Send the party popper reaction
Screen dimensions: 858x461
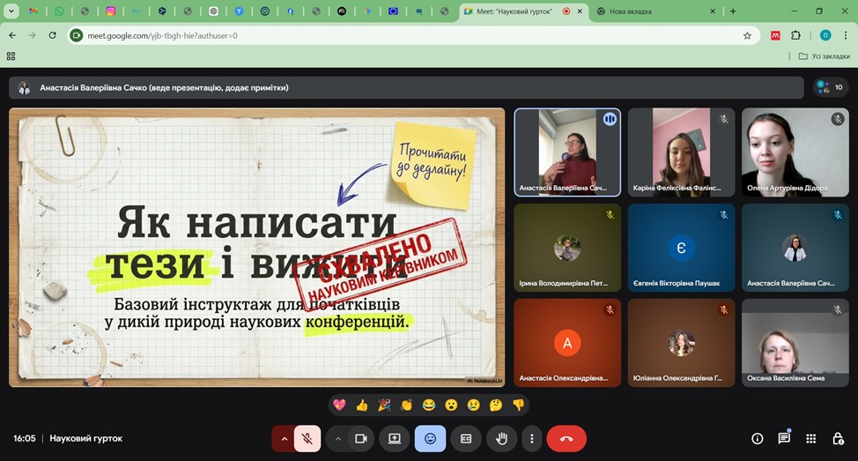coord(384,405)
